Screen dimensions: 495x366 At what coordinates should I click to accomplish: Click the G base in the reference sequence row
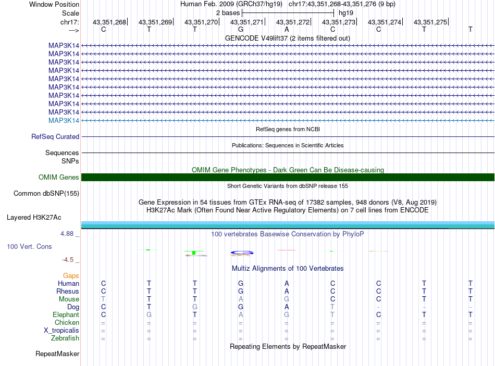coord(241,29)
